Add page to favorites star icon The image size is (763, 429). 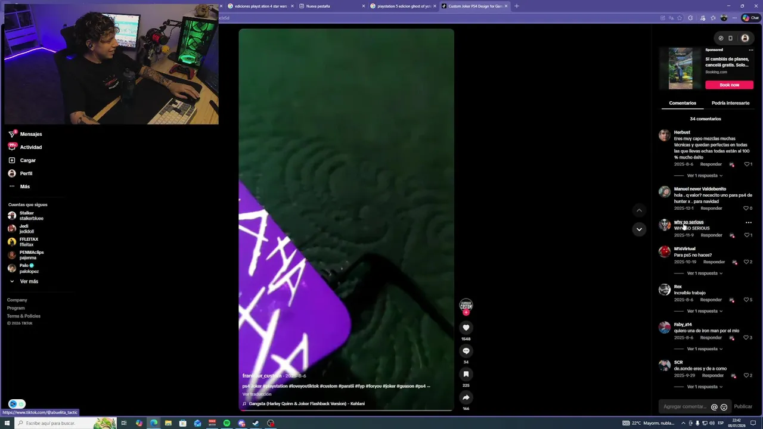(x=680, y=18)
